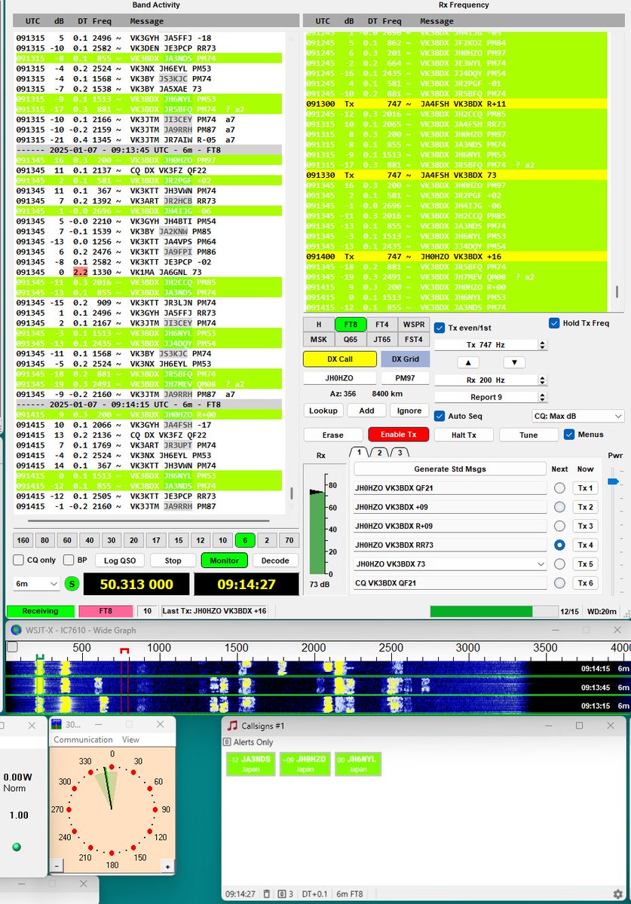Adjust the Tx 747 Hz spinner
Image resolution: width=631 pixels, height=904 pixels.
541,344
